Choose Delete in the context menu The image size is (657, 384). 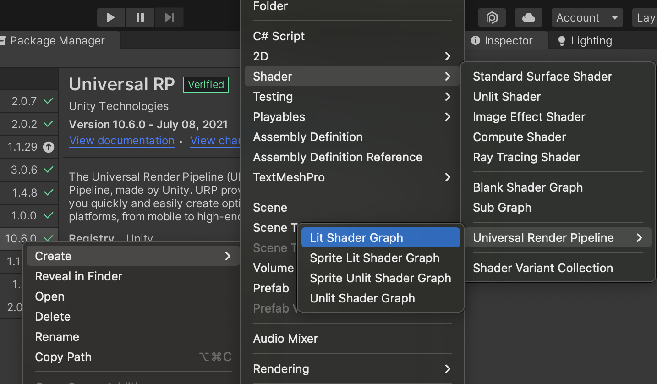pyautogui.click(x=133, y=317)
